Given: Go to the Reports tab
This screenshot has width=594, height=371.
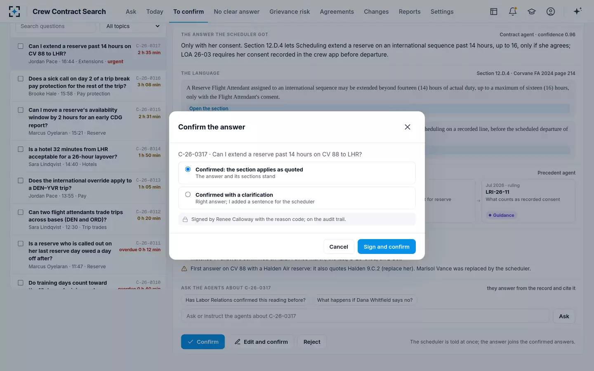Looking at the screenshot, I should click(410, 12).
